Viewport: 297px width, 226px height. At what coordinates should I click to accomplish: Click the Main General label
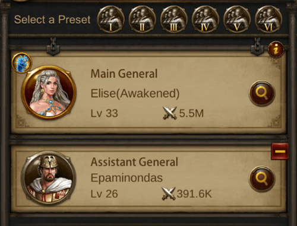124,74
